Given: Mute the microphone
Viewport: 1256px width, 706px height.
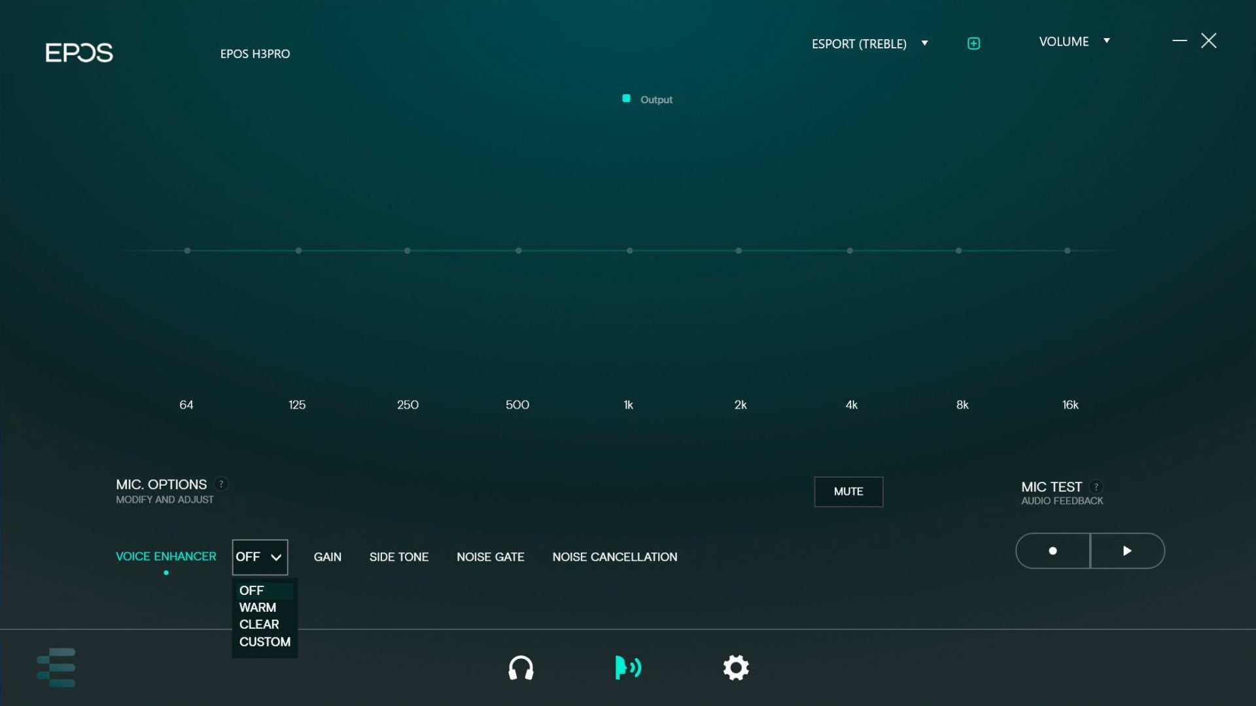Looking at the screenshot, I should coord(848,492).
